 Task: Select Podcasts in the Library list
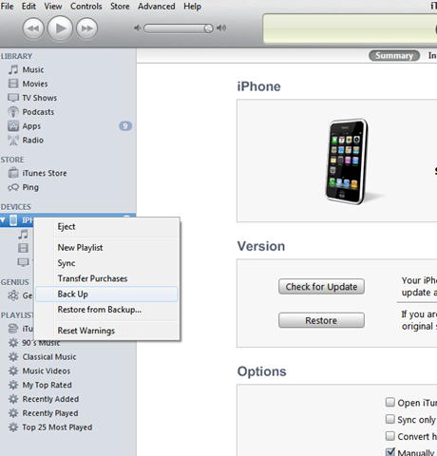click(x=38, y=112)
